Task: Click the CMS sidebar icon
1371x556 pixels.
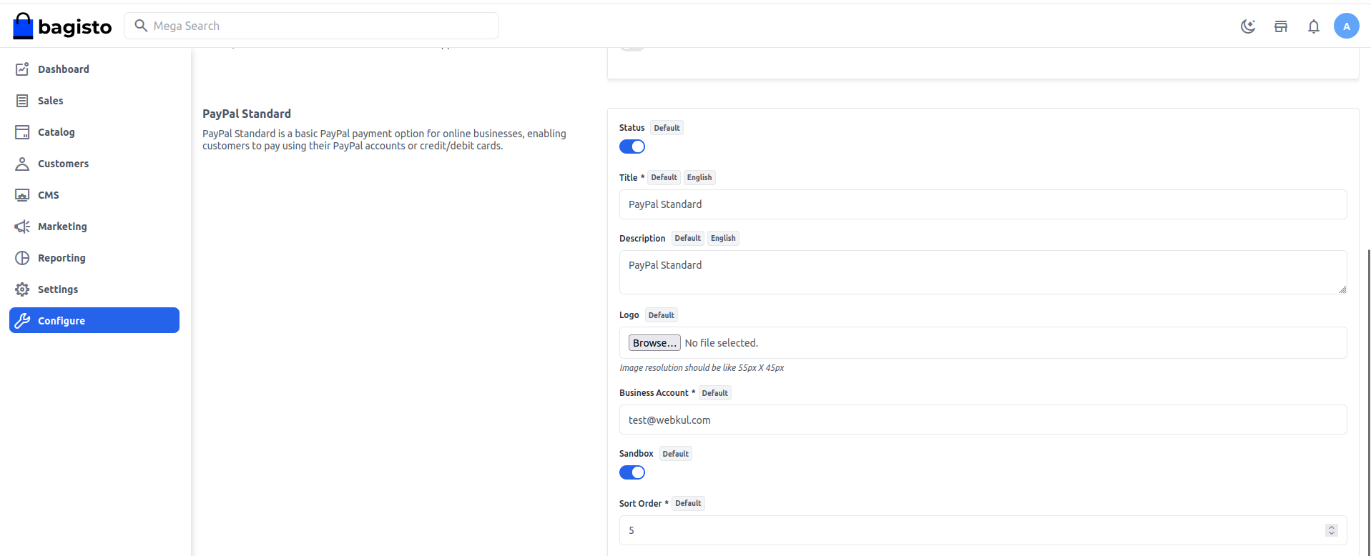Action: pos(22,195)
